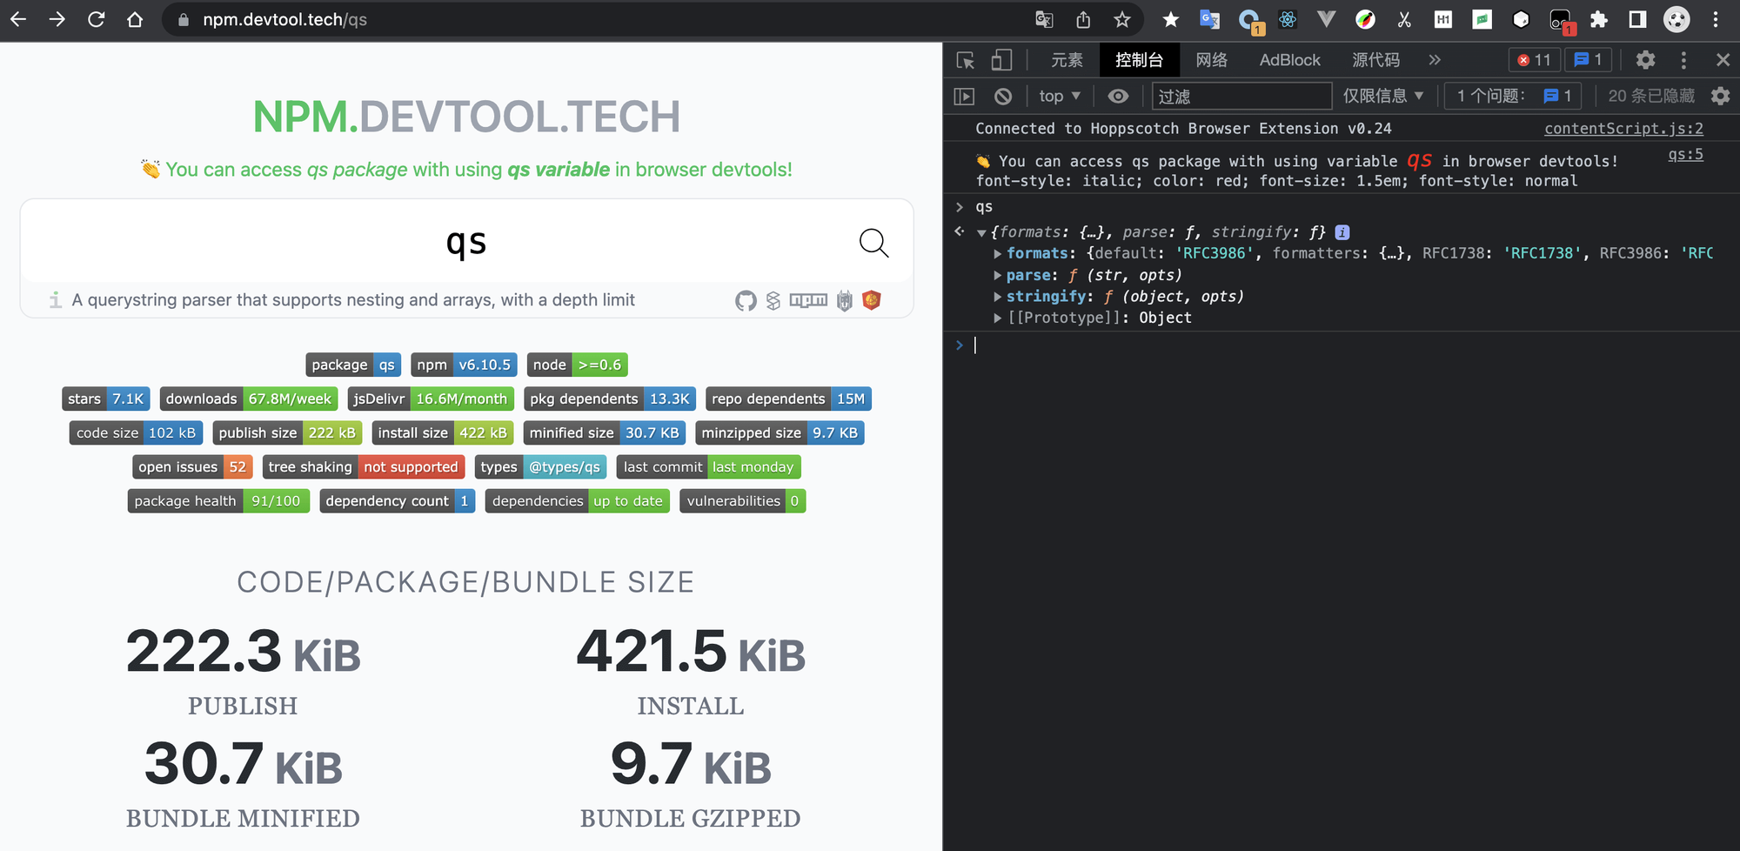
Task: Open the npm logo link
Action: [x=808, y=301]
